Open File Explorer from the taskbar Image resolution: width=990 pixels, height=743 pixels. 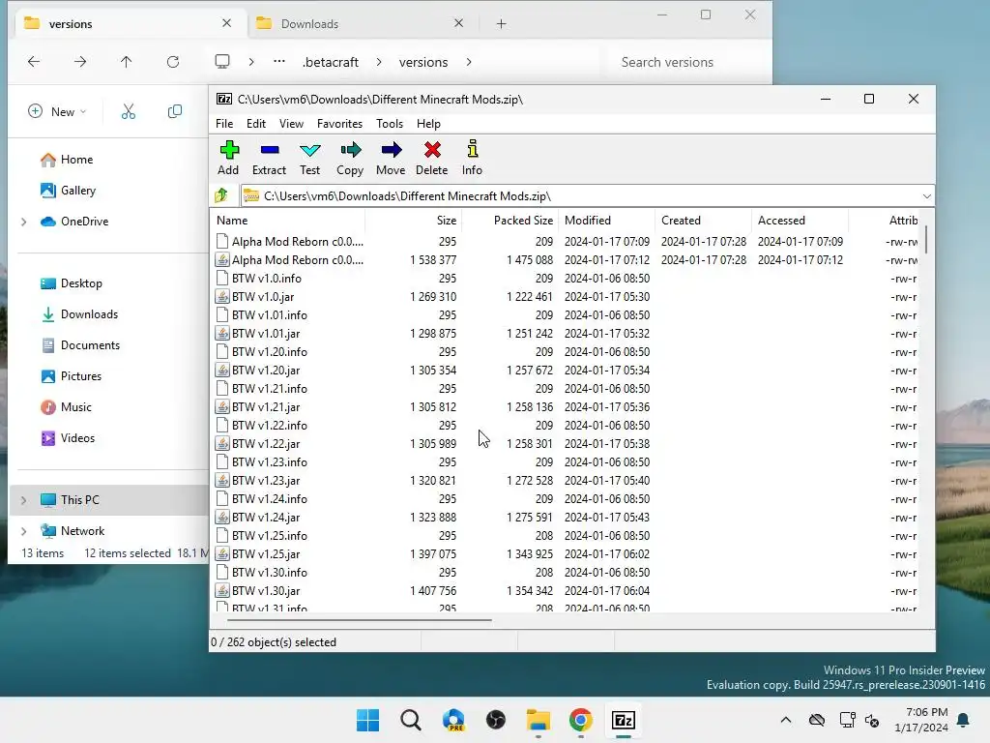point(539,720)
